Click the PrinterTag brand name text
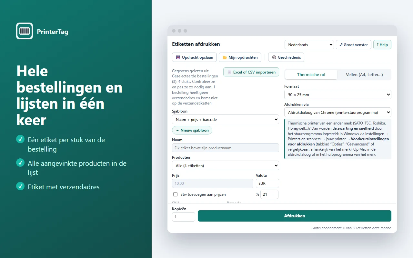 [53, 32]
